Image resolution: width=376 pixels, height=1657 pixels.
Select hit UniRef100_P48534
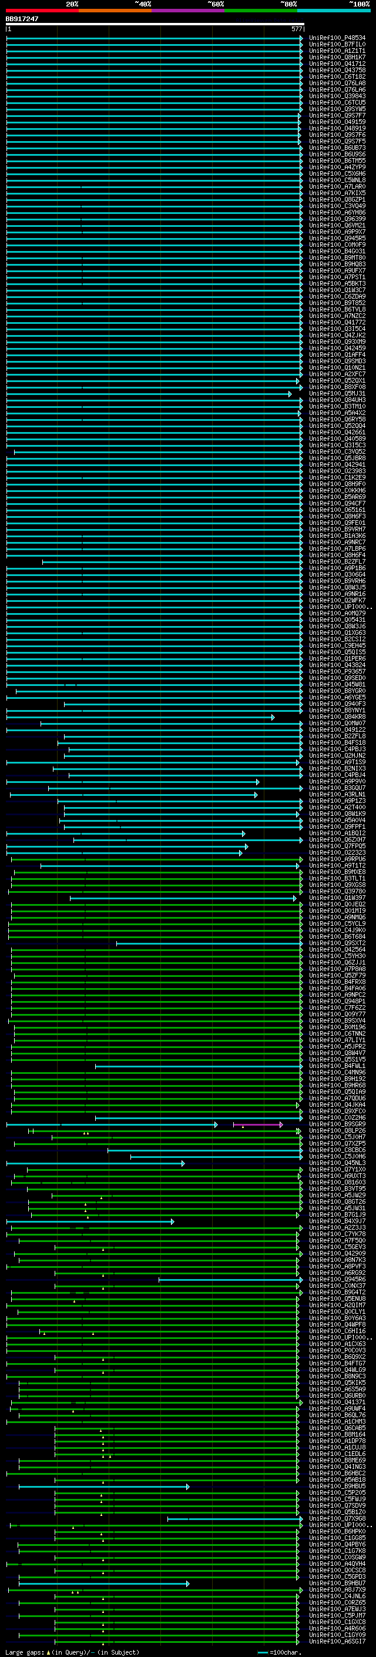tap(337, 38)
